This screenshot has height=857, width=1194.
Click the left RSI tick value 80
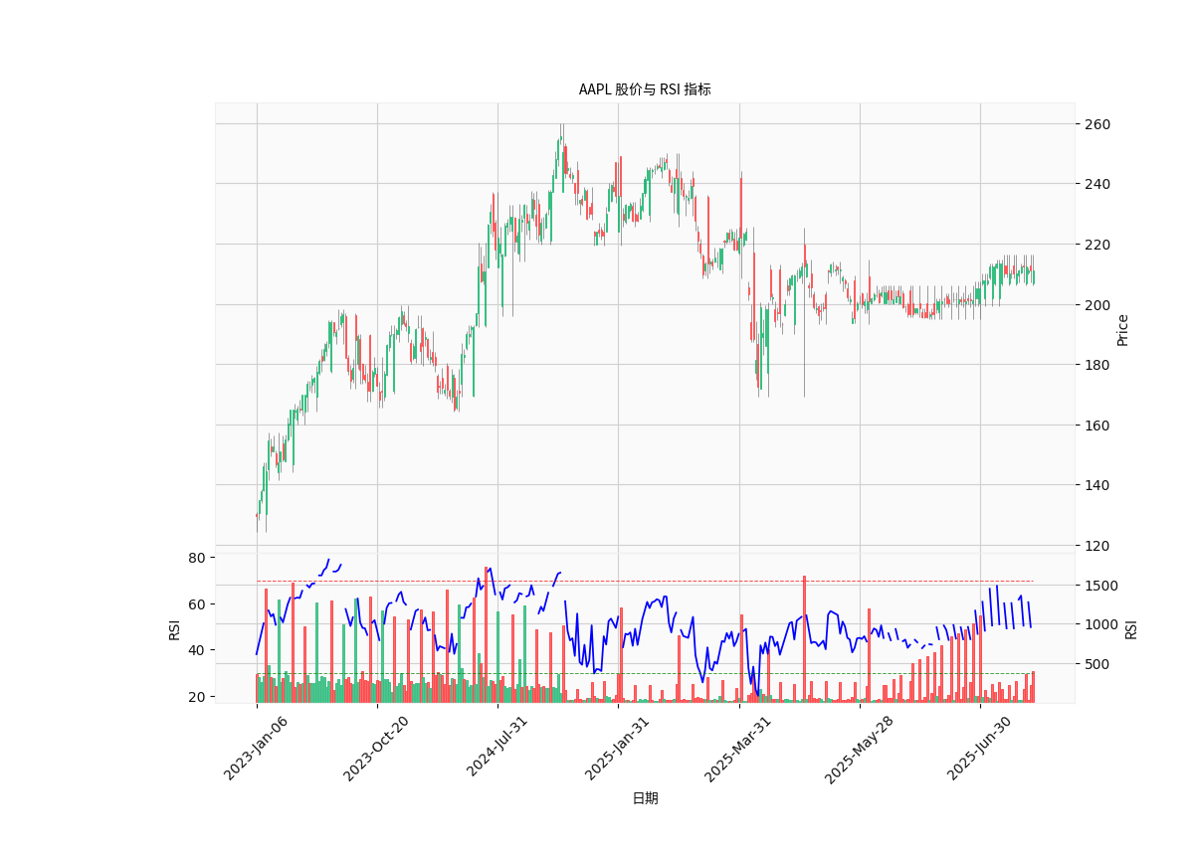195,558
